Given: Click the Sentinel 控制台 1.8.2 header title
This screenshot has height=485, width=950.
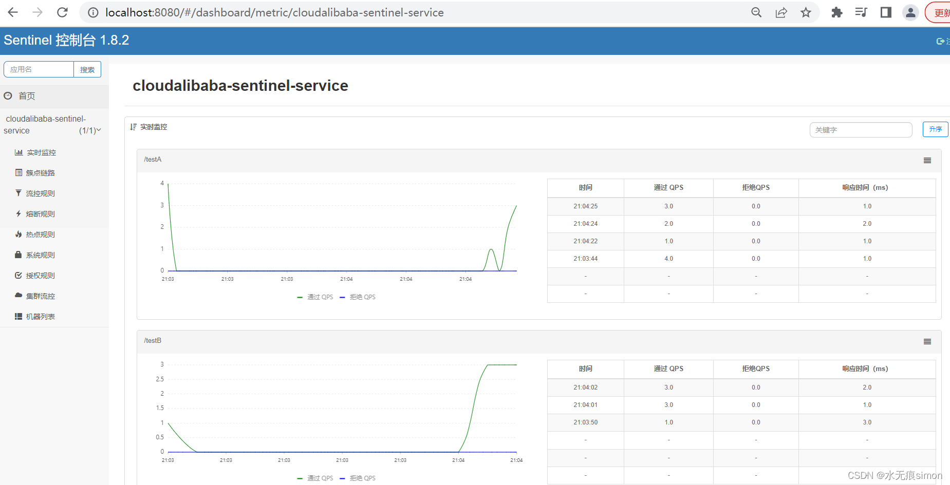Looking at the screenshot, I should [66, 40].
